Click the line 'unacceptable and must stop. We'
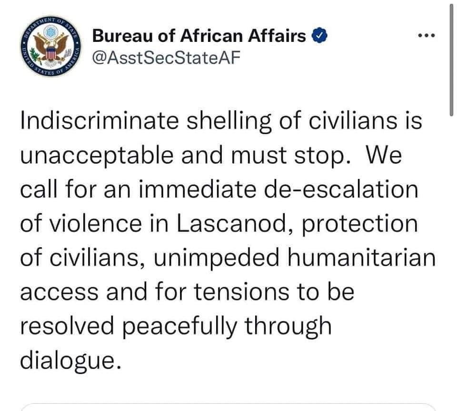This screenshot has height=411, width=457. click(x=211, y=156)
